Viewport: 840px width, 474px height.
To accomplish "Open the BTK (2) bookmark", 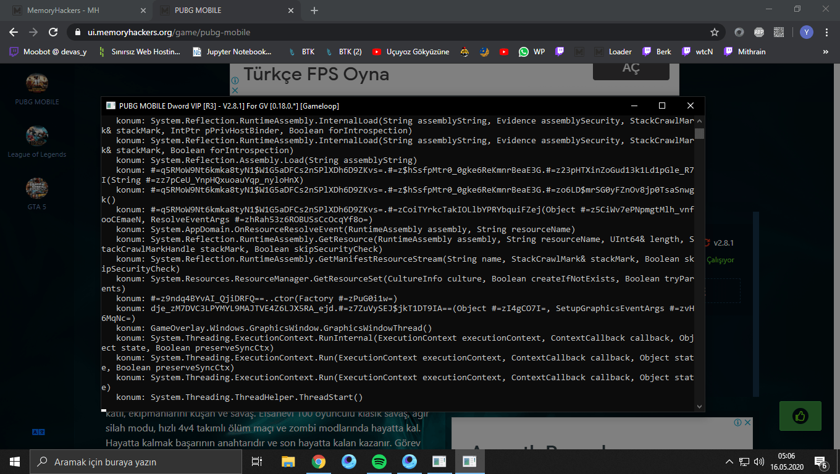I will point(343,52).
